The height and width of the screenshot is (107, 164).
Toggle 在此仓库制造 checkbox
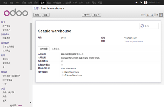pos(62,65)
